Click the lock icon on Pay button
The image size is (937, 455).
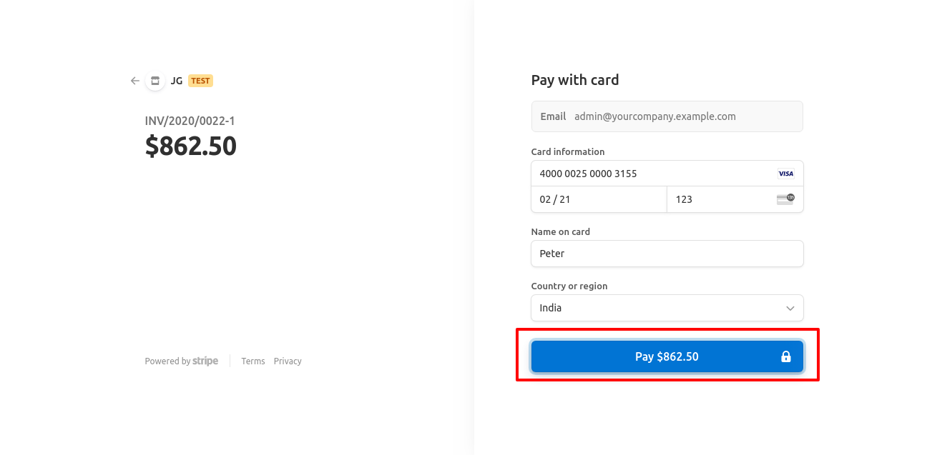click(785, 356)
